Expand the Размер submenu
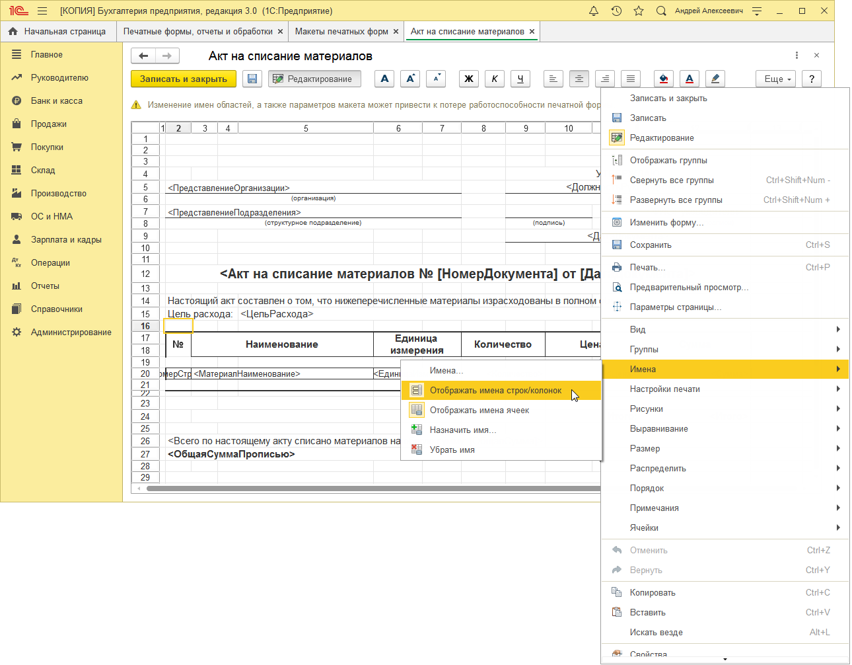The image size is (852, 665). point(725,448)
